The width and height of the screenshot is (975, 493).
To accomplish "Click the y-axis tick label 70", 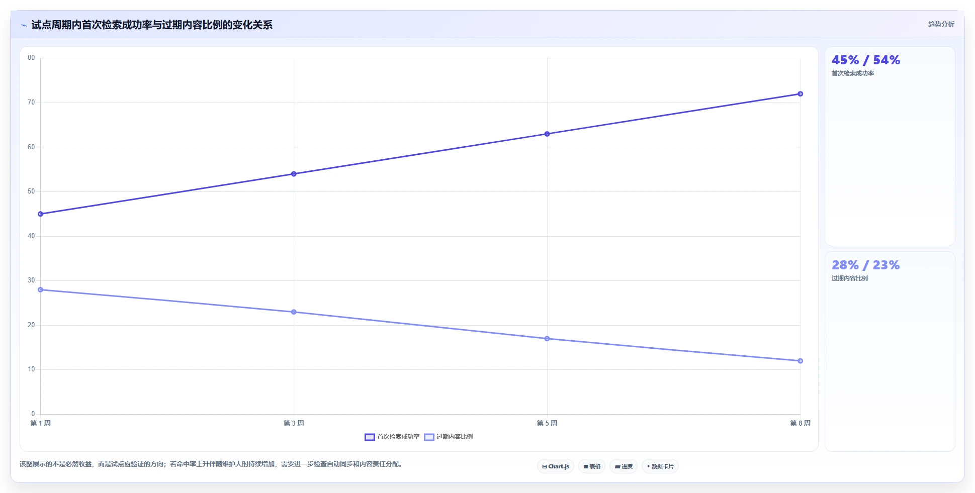I will pyautogui.click(x=31, y=103).
